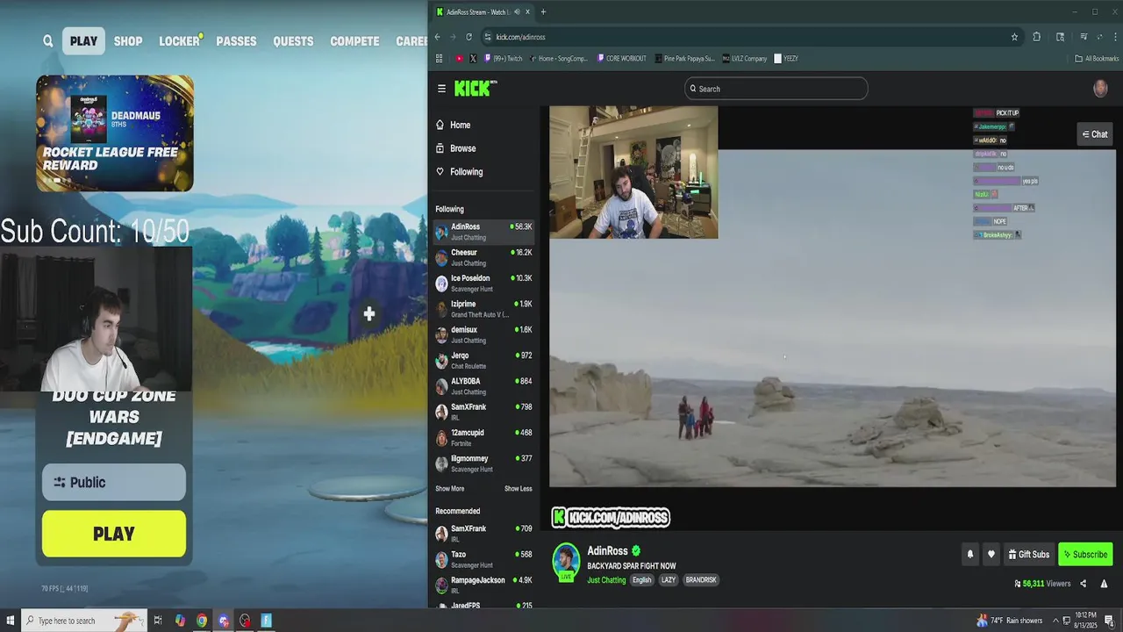Open the X bookmark icon
Image resolution: width=1123 pixels, height=632 pixels.
(473, 59)
